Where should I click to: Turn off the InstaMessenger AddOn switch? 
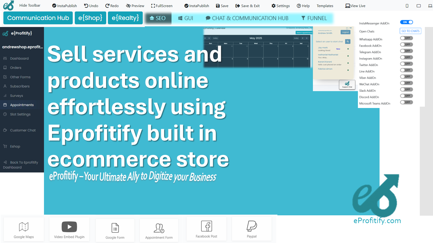(407, 22)
